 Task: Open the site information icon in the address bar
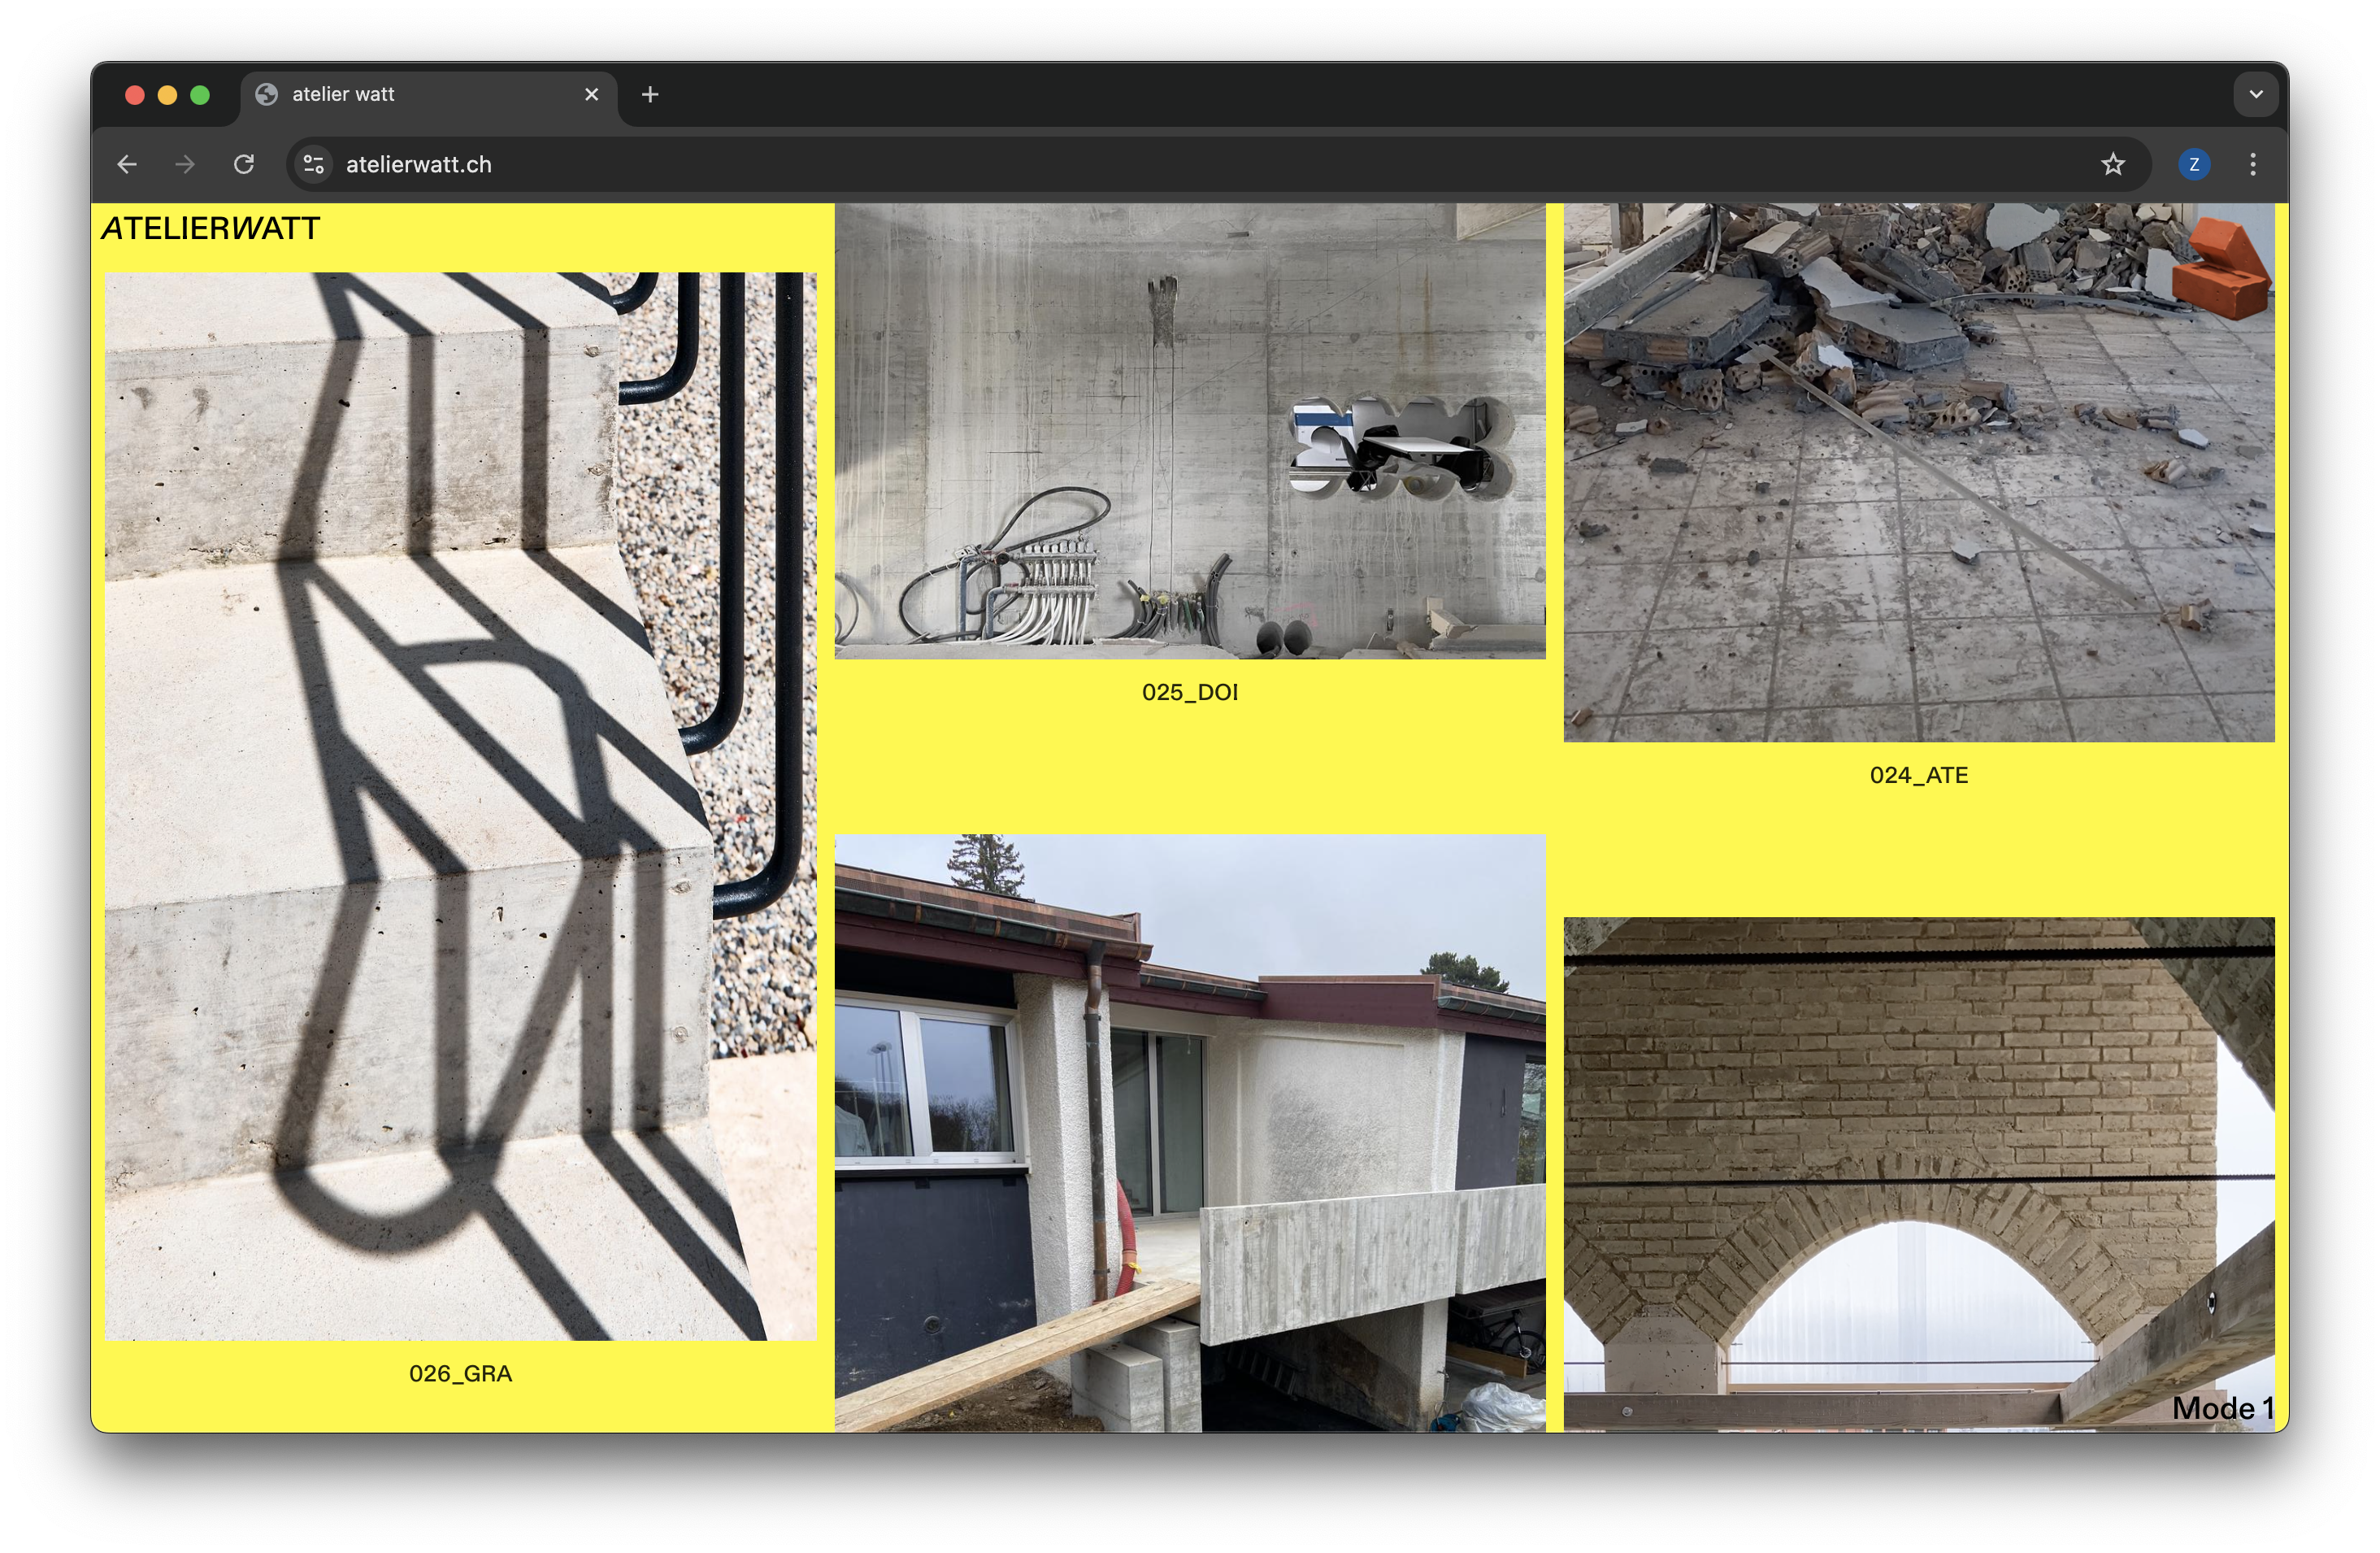[314, 164]
